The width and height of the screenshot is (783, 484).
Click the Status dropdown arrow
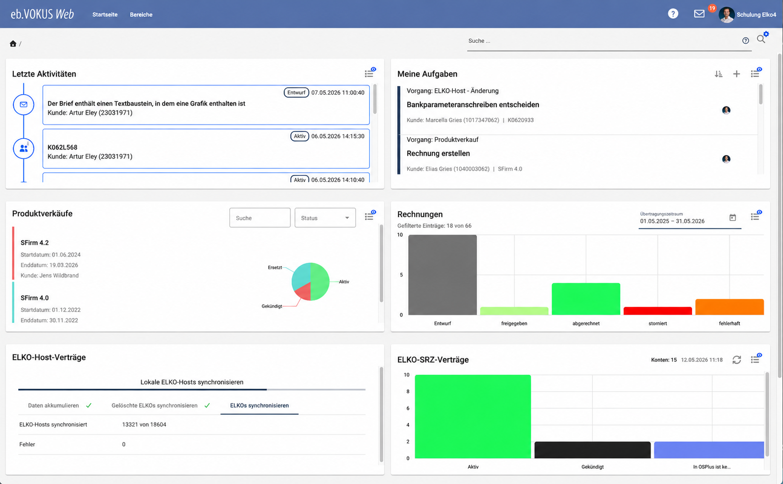tap(347, 218)
